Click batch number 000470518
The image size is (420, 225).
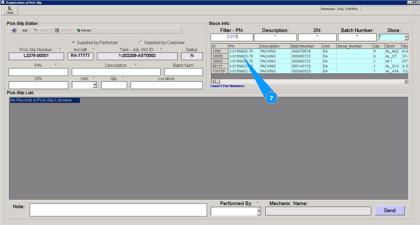pos(306,51)
